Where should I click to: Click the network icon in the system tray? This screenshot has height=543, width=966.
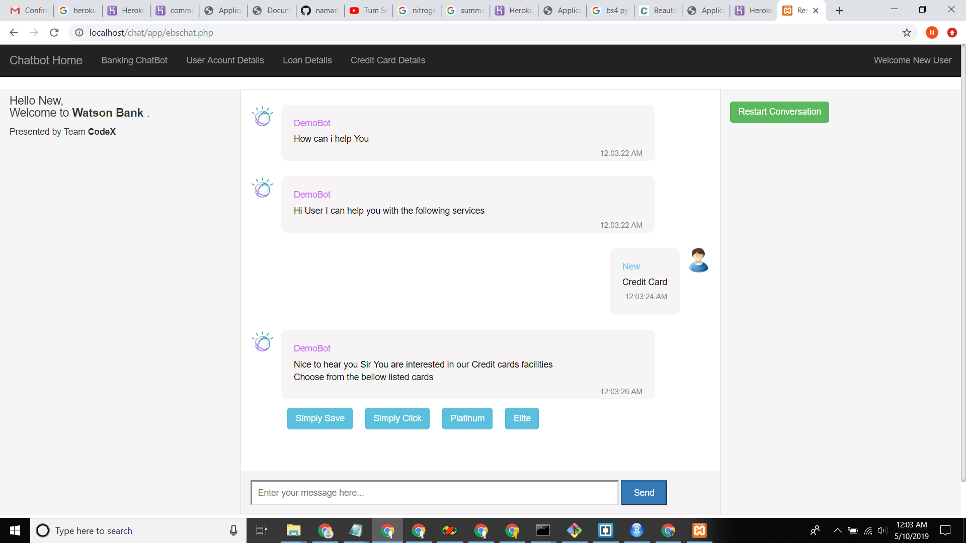click(x=868, y=530)
